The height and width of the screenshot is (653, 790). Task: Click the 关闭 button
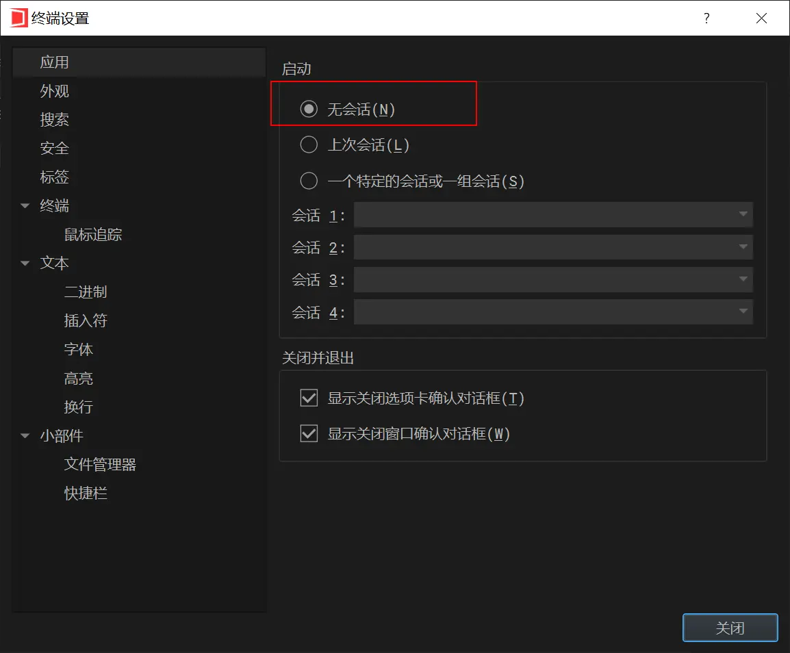point(730,627)
